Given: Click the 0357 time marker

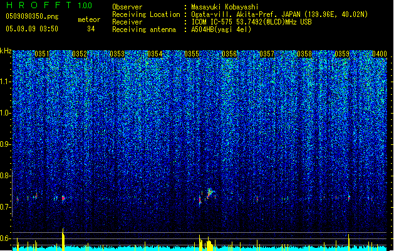Looking at the screenshot, I should click(x=267, y=54).
